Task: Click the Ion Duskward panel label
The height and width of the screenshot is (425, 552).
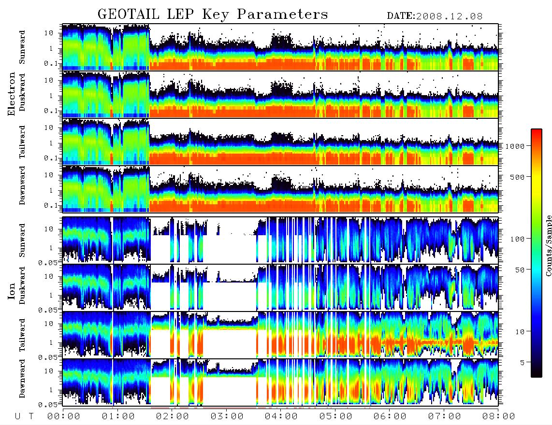Action: pos(22,285)
